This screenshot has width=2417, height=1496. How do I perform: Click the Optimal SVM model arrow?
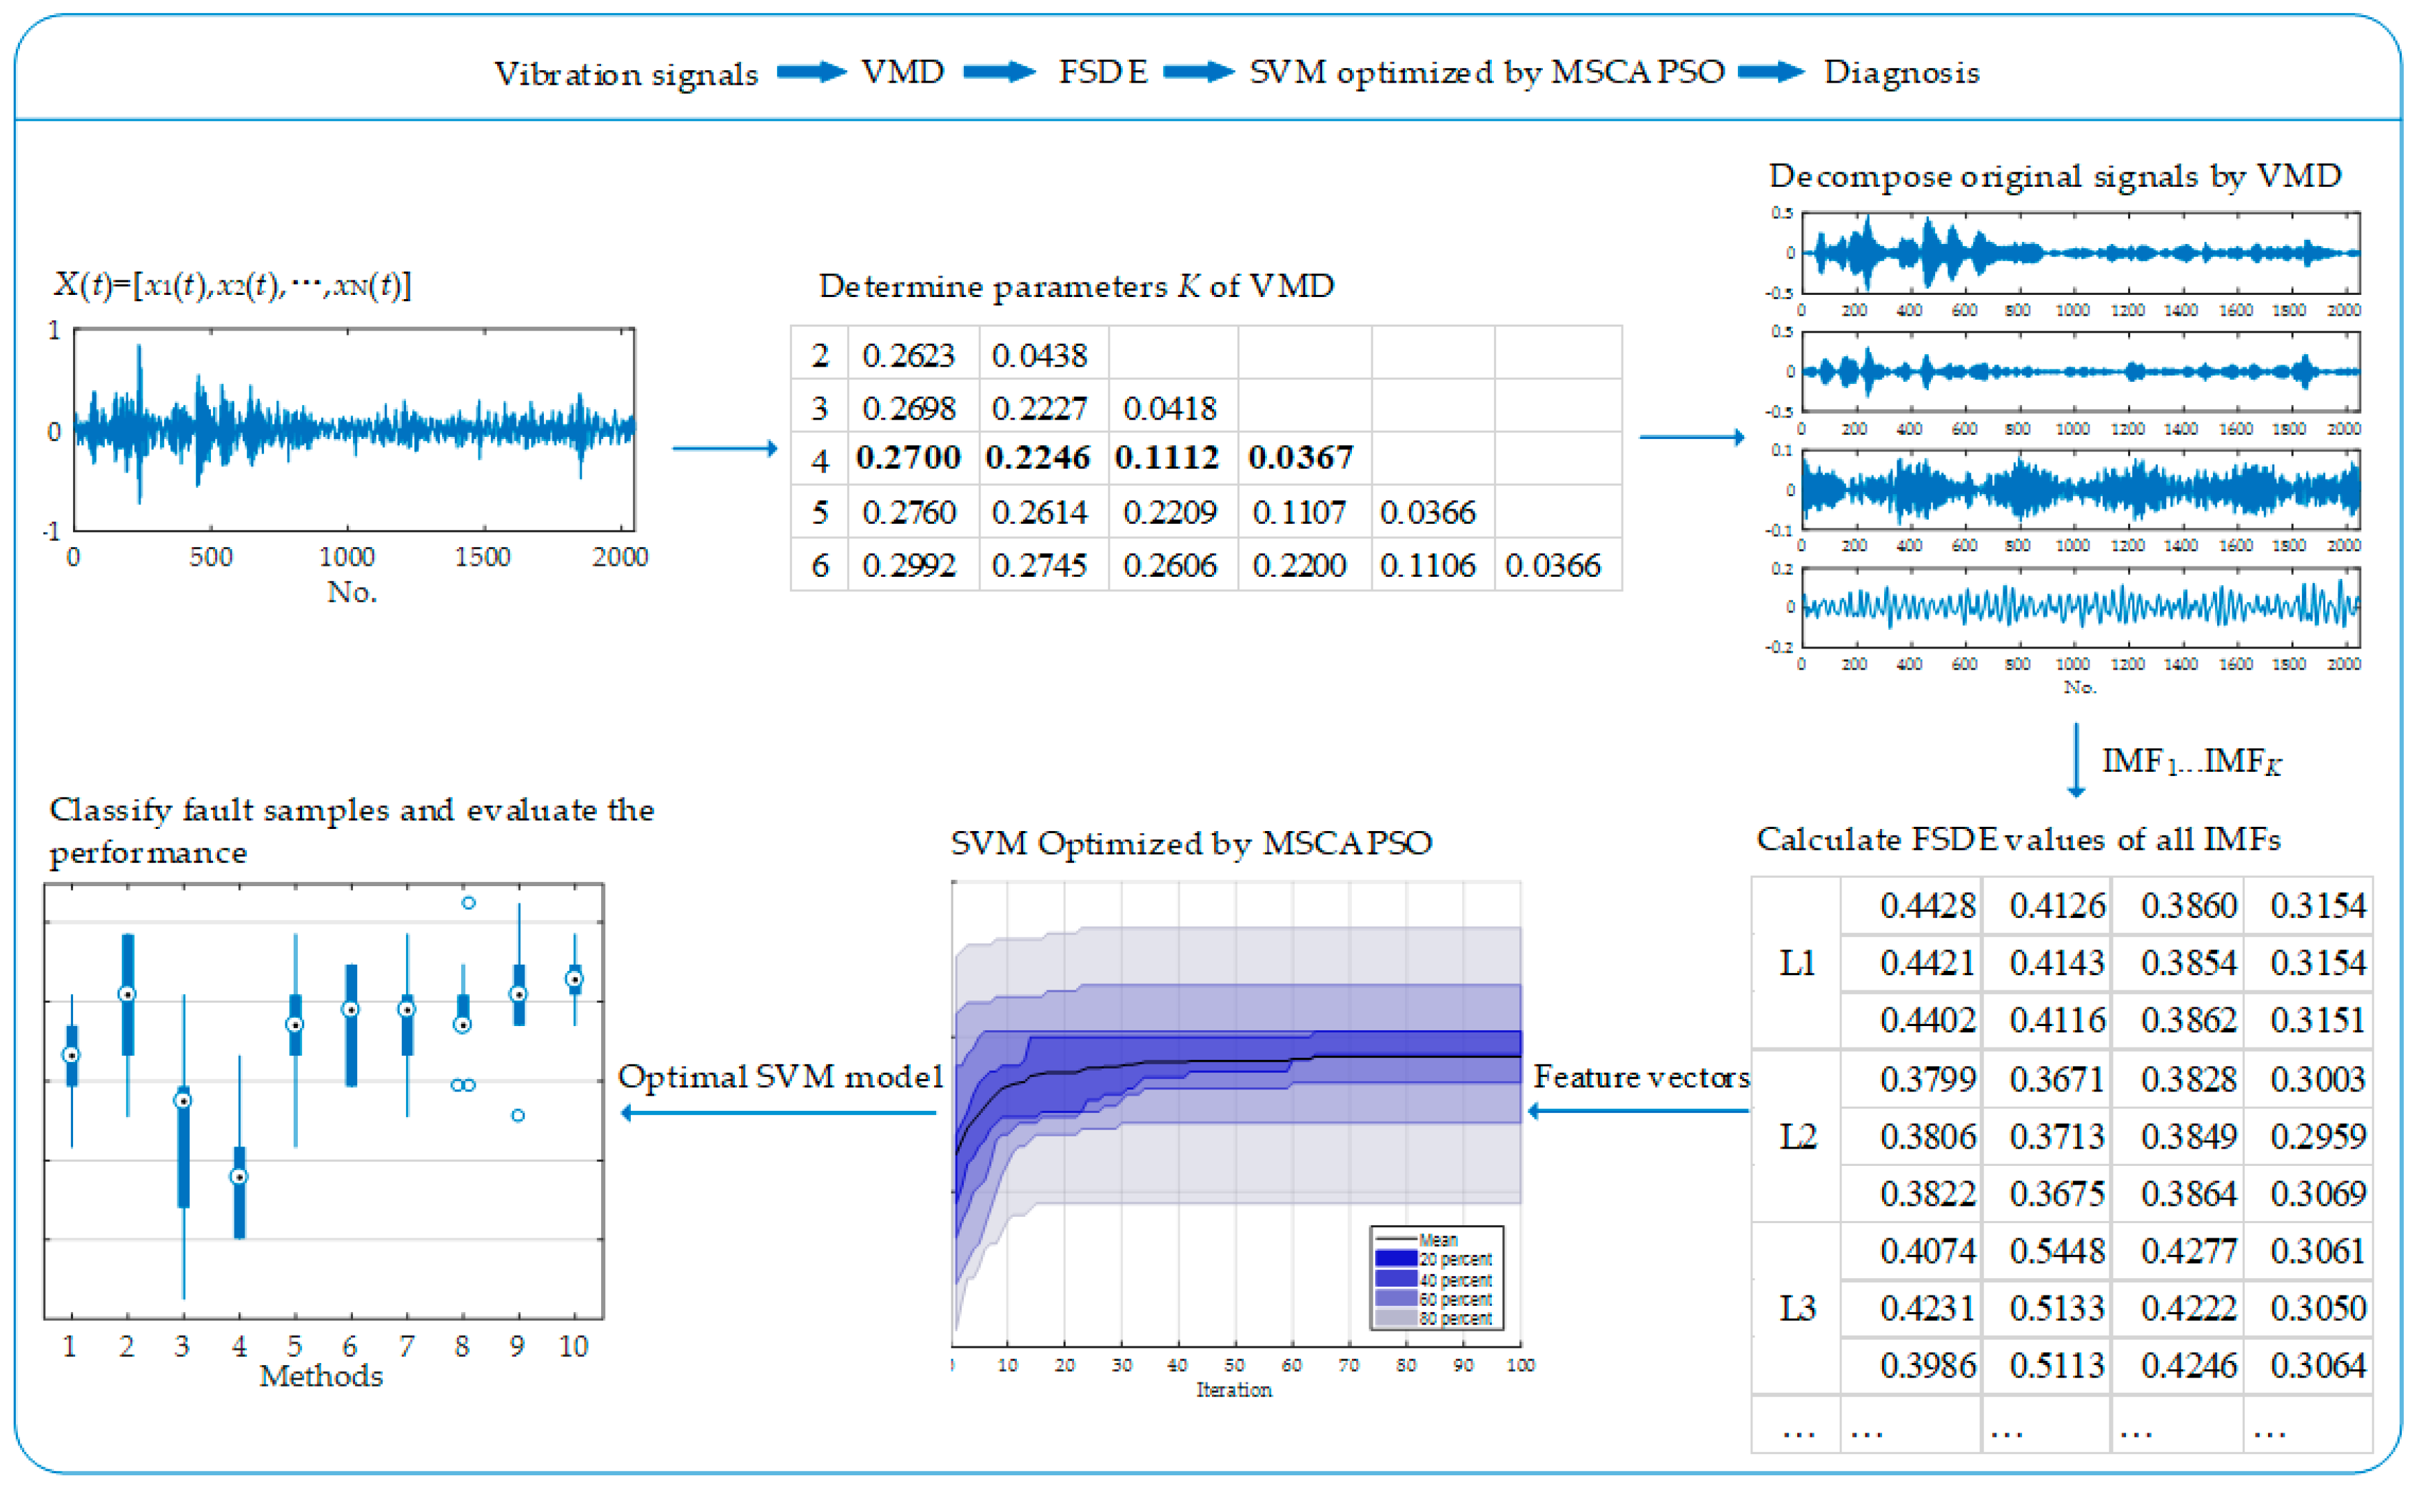[778, 1113]
